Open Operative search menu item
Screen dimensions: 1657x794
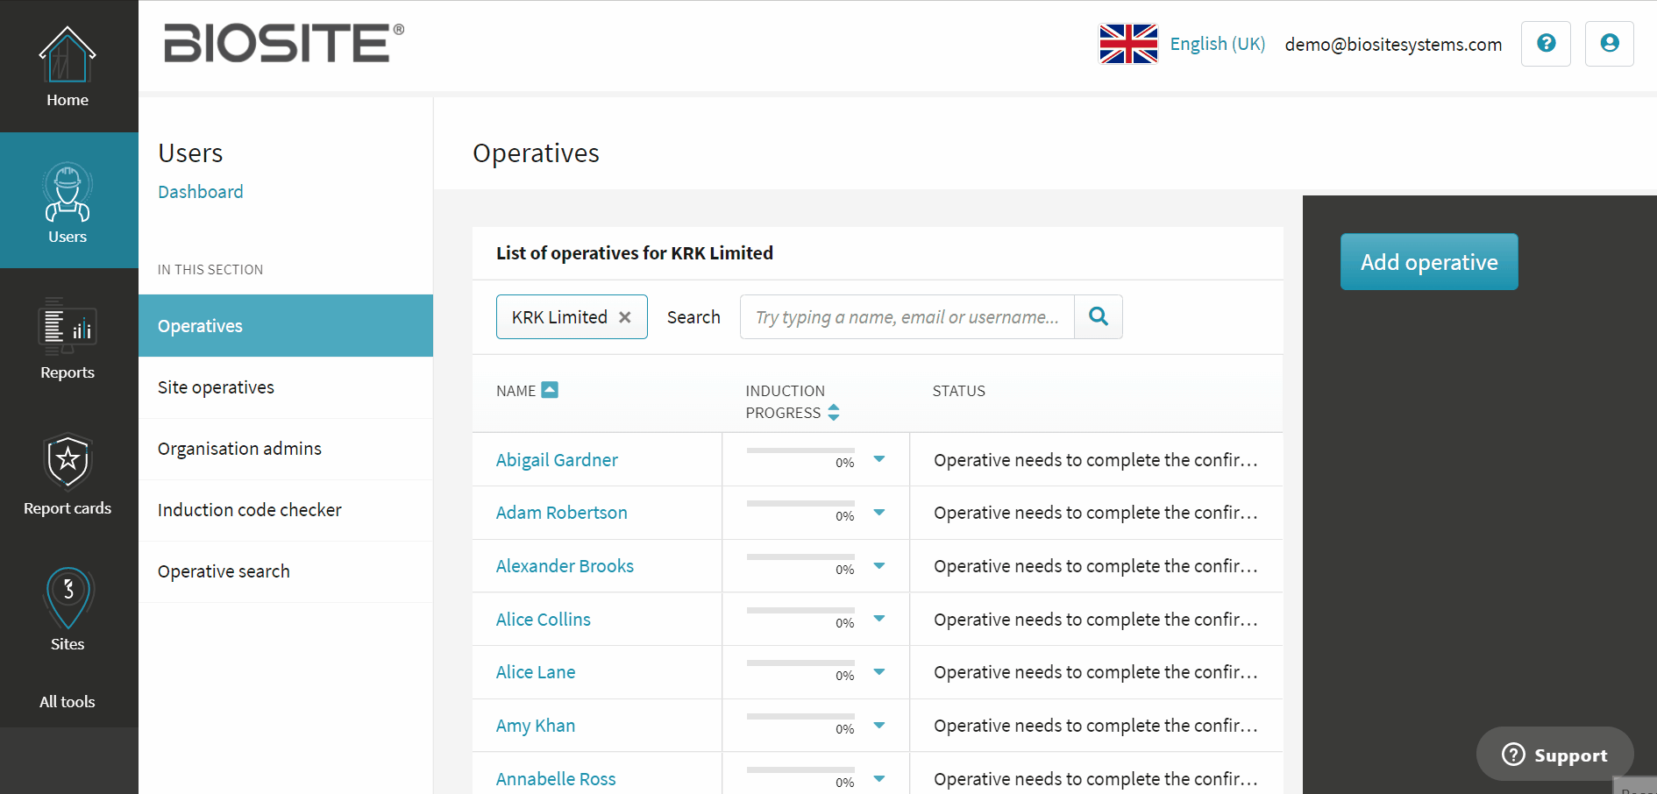(x=286, y=571)
